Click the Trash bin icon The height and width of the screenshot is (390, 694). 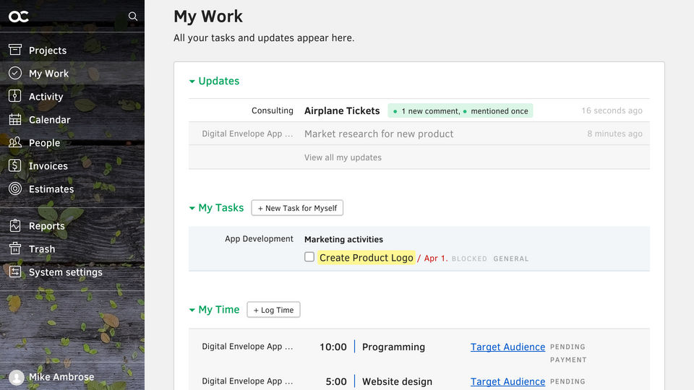click(x=15, y=249)
